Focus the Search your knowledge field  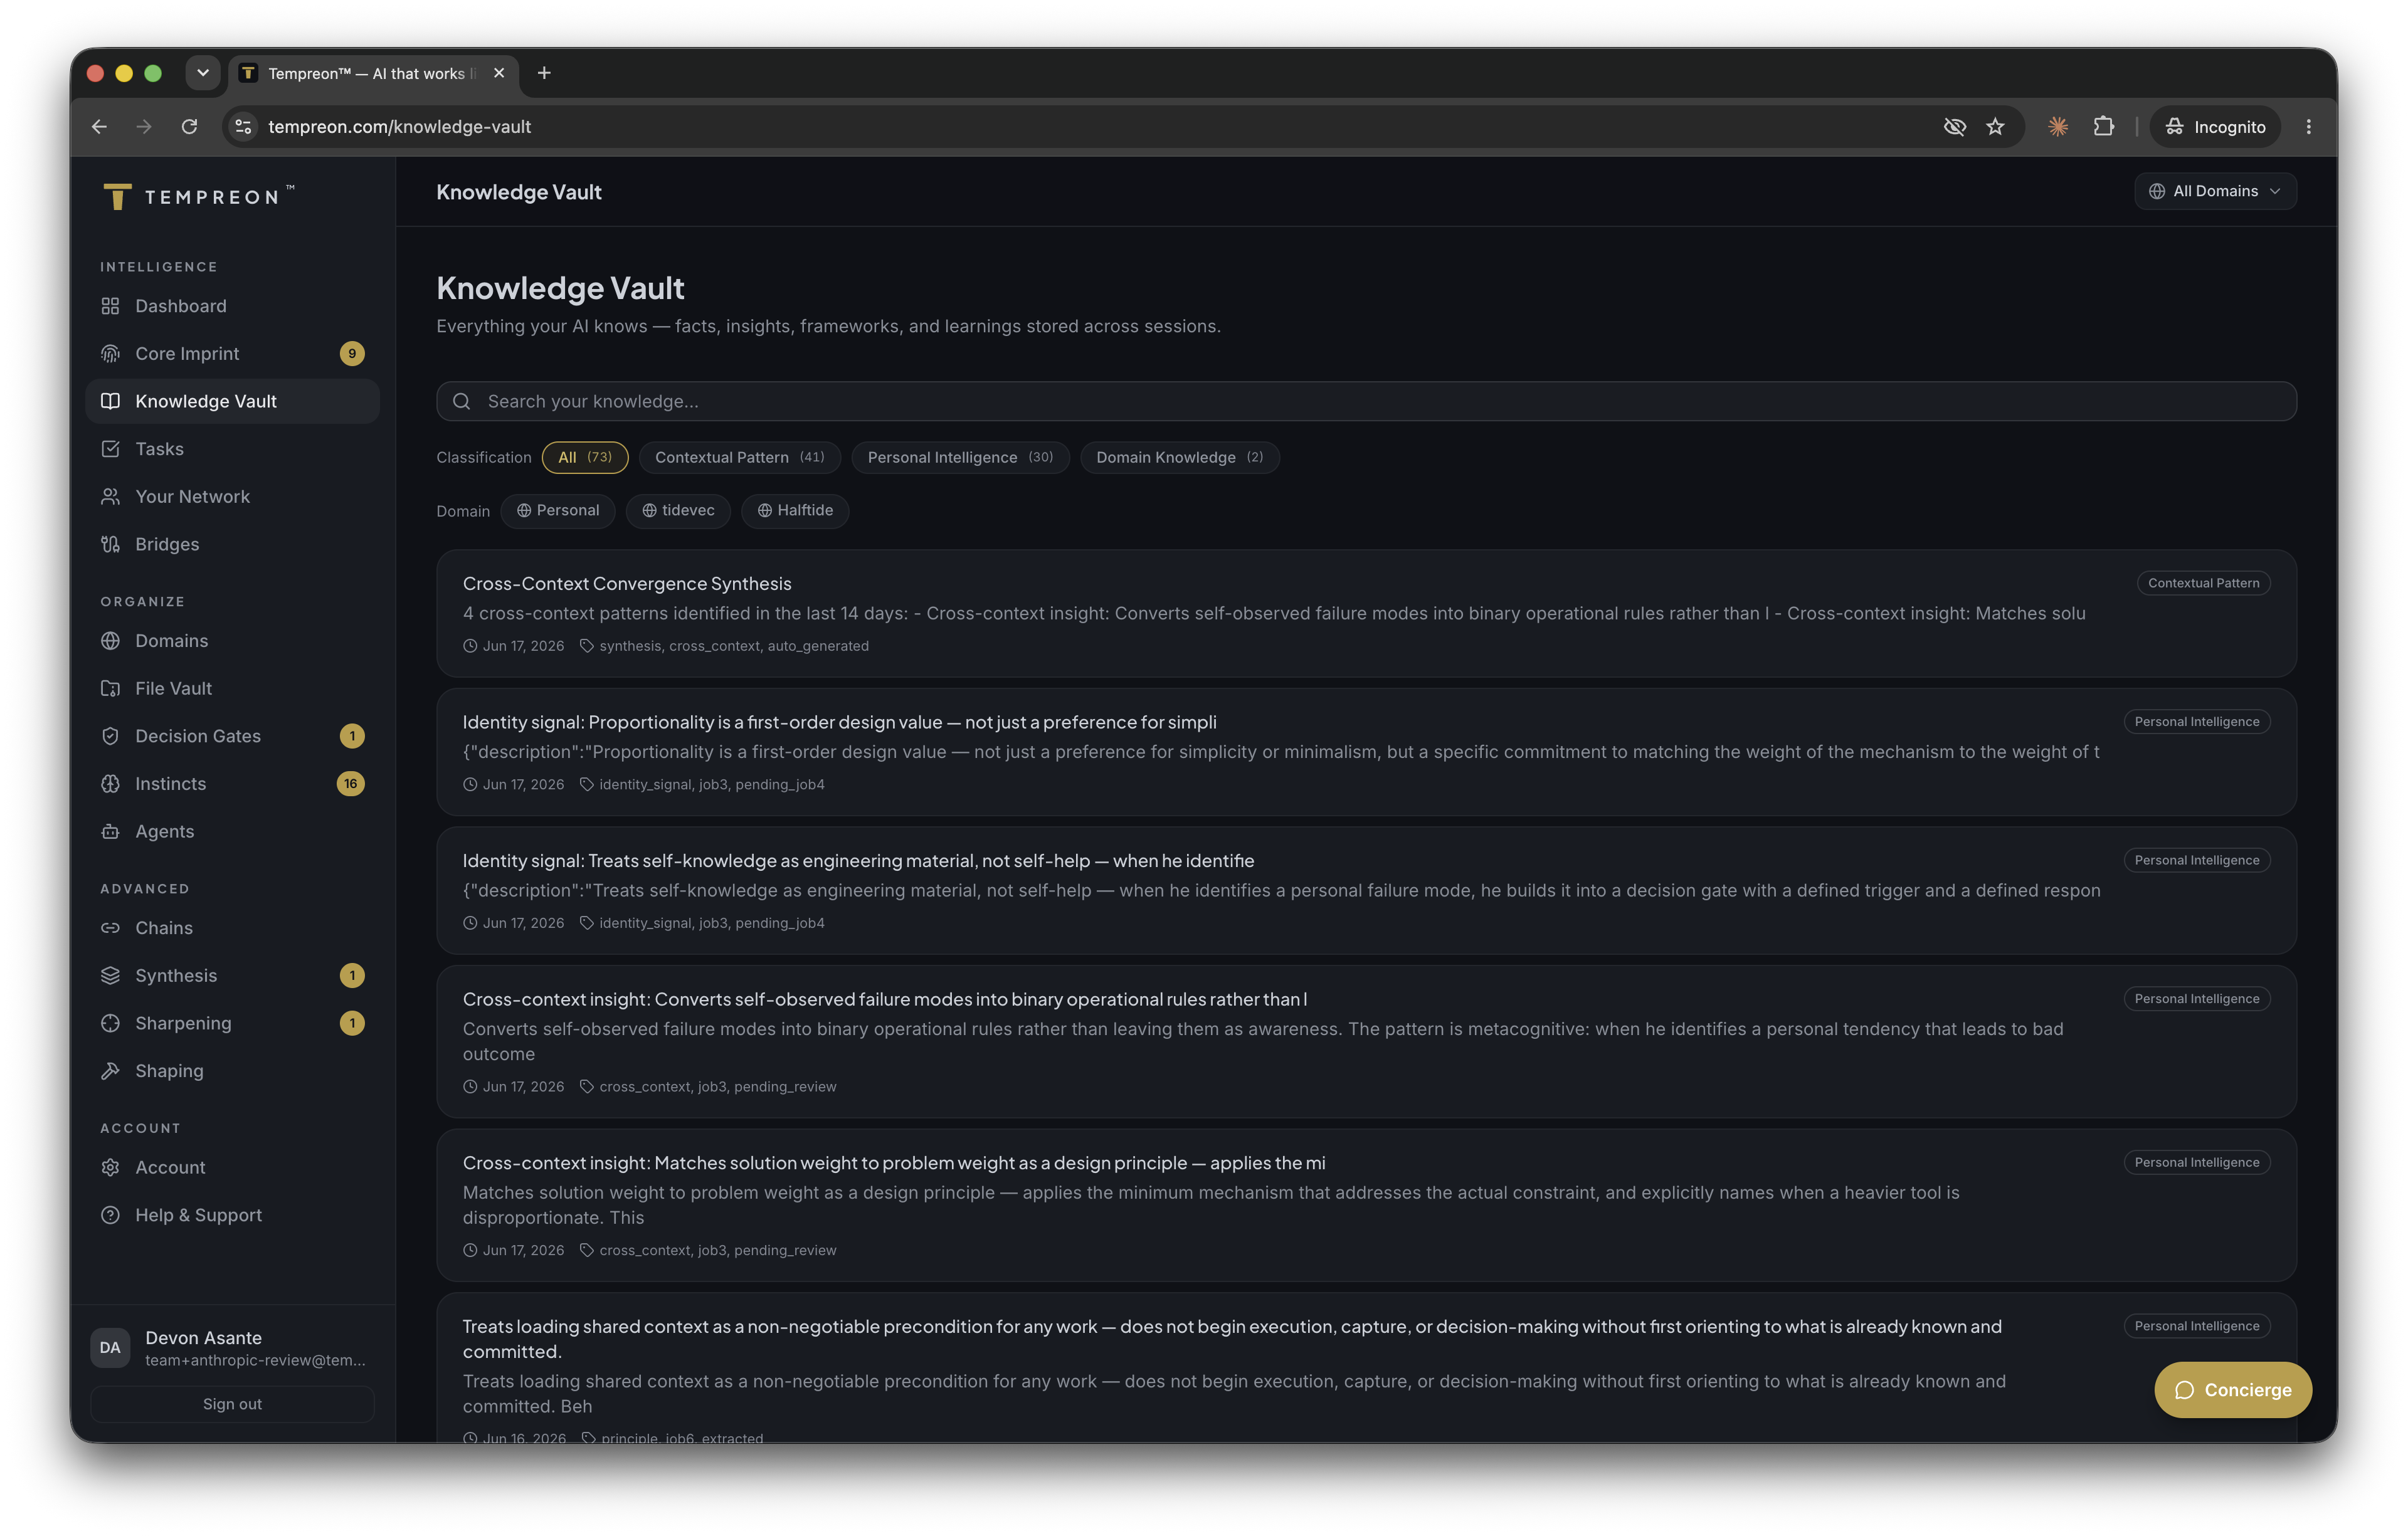[1366, 401]
